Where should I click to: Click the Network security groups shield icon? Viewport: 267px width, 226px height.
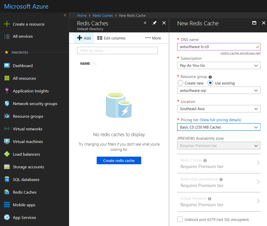[x=7, y=103]
